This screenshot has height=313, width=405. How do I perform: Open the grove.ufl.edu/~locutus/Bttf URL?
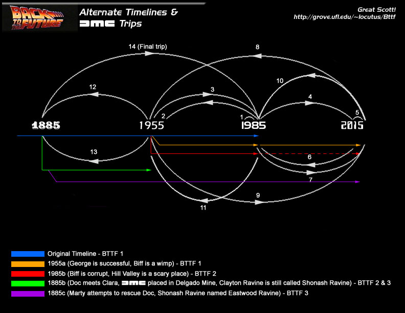pos(344,17)
